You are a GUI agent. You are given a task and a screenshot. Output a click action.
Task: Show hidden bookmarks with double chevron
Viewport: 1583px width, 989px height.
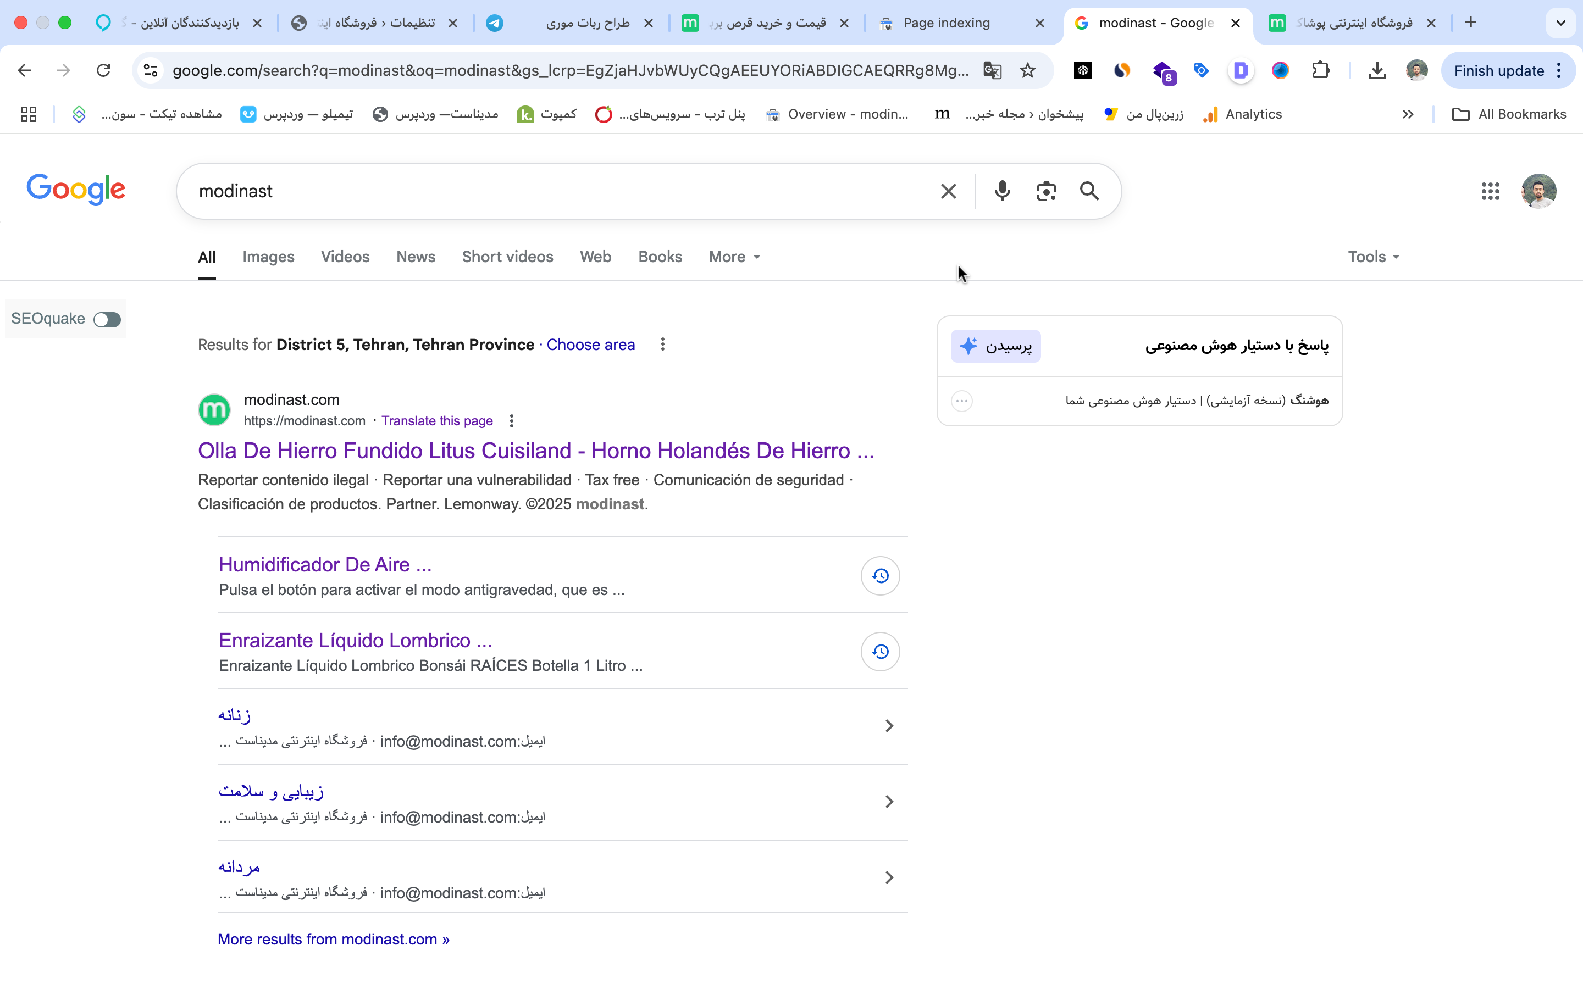coord(1408,114)
